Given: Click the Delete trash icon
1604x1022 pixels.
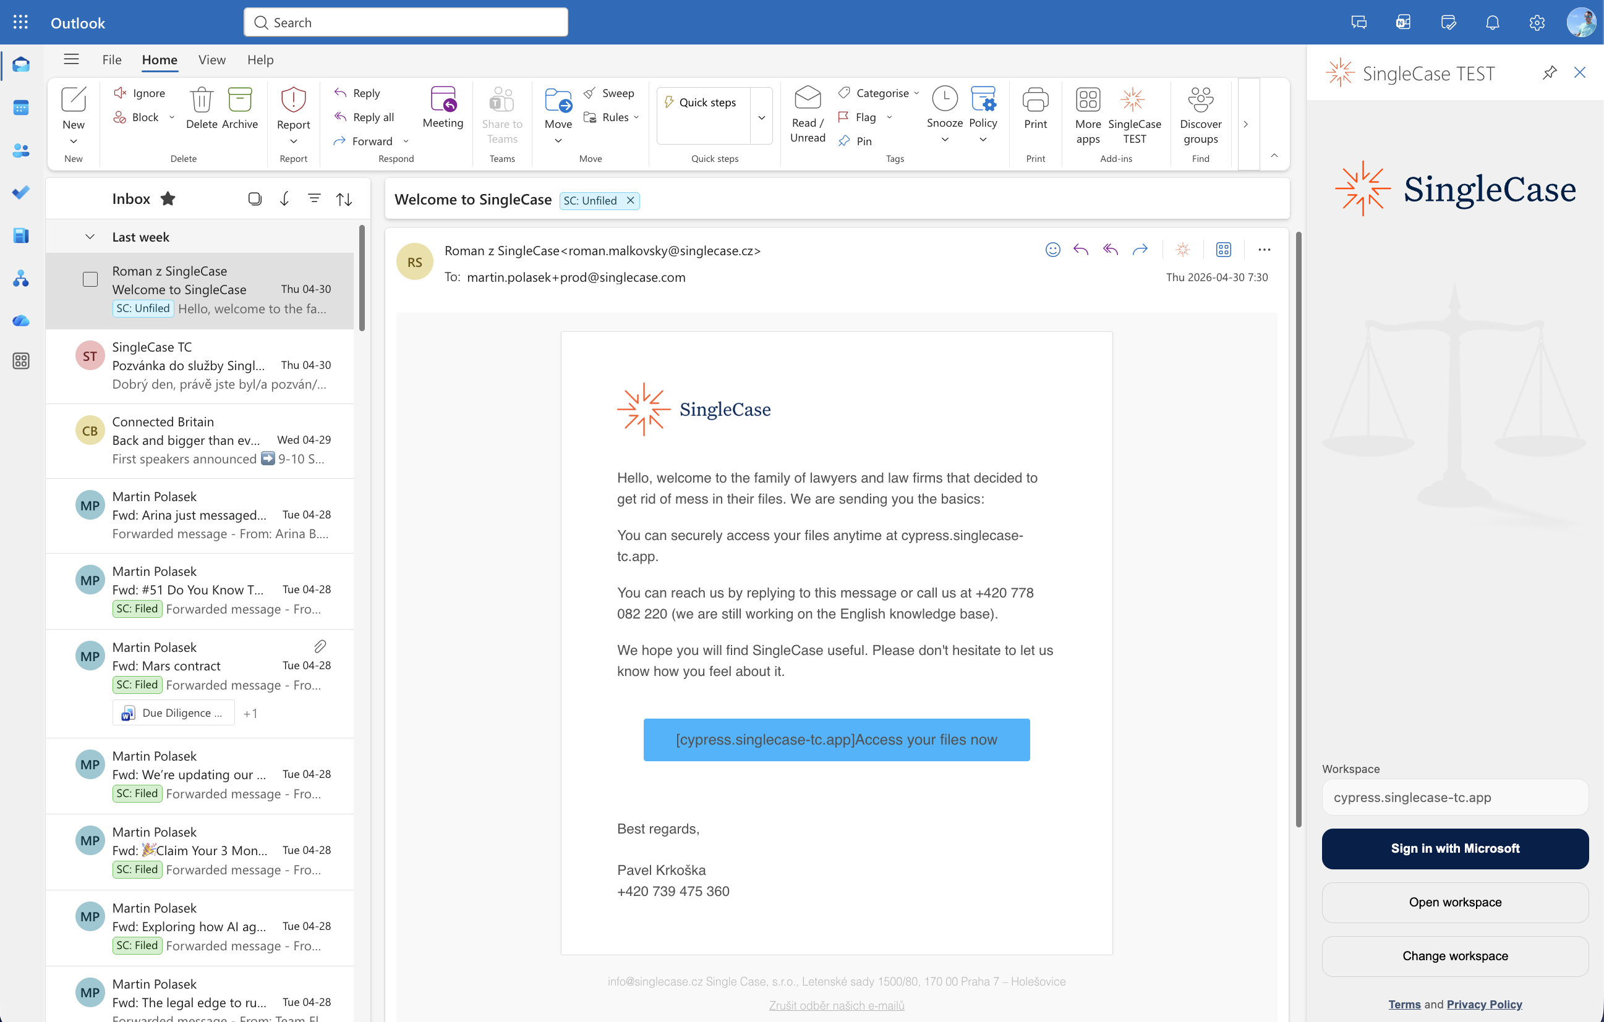Looking at the screenshot, I should [201, 100].
